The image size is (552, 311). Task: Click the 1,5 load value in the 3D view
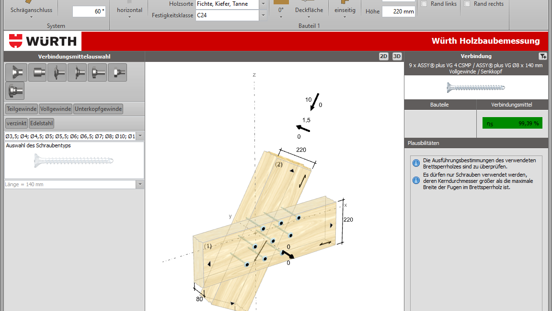pos(306,120)
